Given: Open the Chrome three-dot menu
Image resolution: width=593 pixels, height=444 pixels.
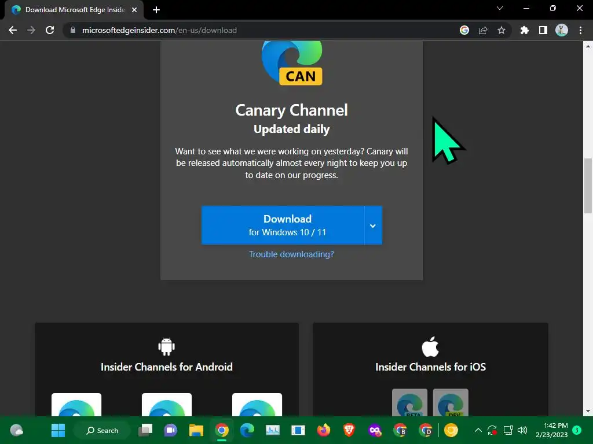Looking at the screenshot, I should (580, 30).
